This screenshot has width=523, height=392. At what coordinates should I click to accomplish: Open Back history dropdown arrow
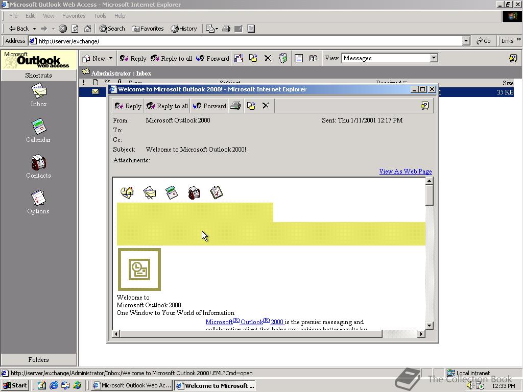pyautogui.click(x=34, y=29)
